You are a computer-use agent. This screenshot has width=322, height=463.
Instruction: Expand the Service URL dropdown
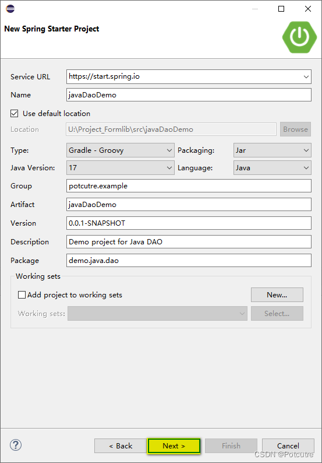(306, 77)
